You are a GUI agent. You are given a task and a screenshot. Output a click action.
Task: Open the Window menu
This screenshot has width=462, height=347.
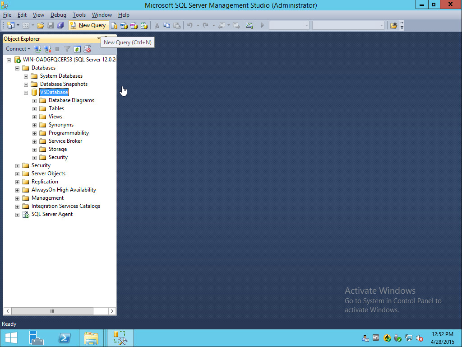(102, 15)
